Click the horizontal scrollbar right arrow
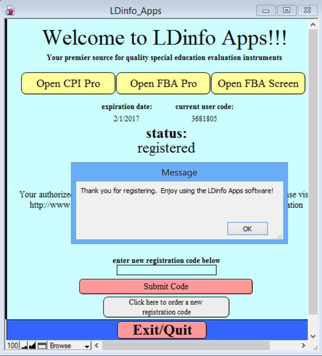The image size is (322, 356). coord(304,346)
